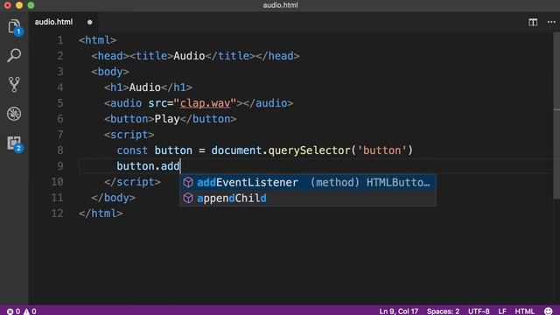Click the <title> tag on line 2

tap(151, 56)
